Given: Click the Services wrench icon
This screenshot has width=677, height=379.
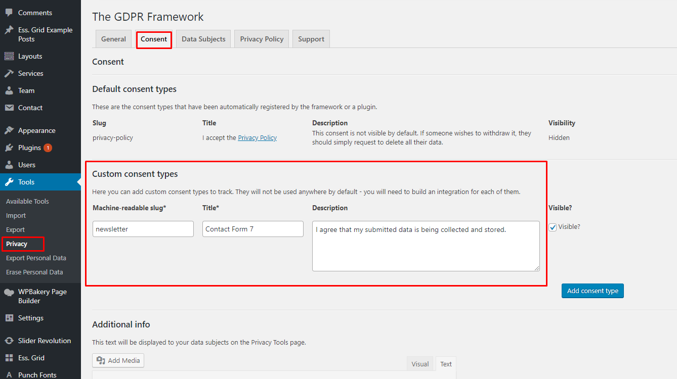Looking at the screenshot, I should (9, 73).
